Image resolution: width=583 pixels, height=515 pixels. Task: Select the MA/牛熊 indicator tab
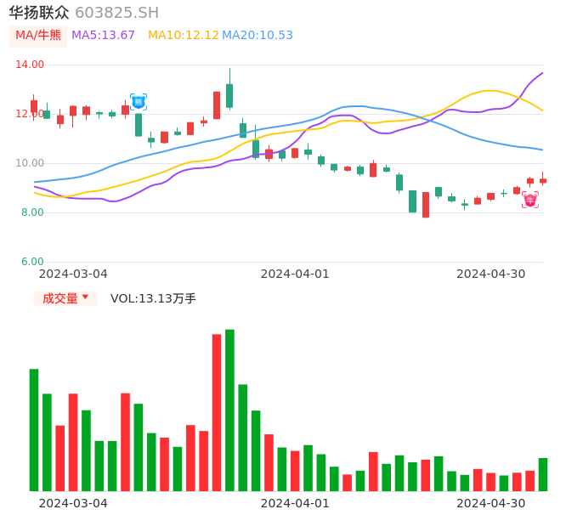[38, 36]
